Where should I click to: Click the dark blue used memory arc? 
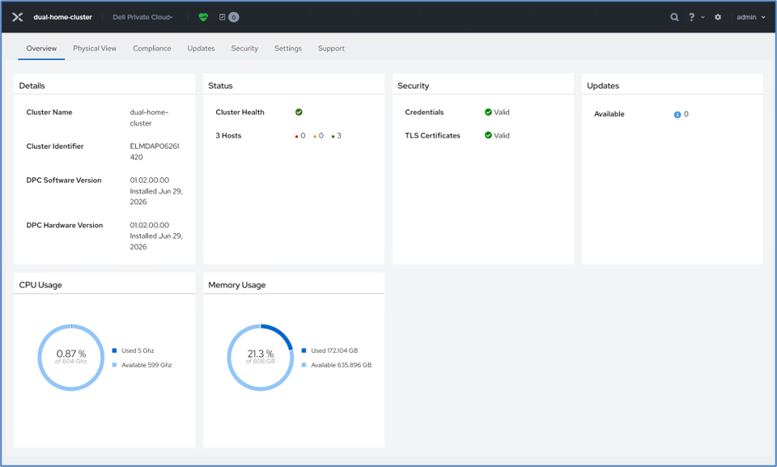tap(282, 333)
